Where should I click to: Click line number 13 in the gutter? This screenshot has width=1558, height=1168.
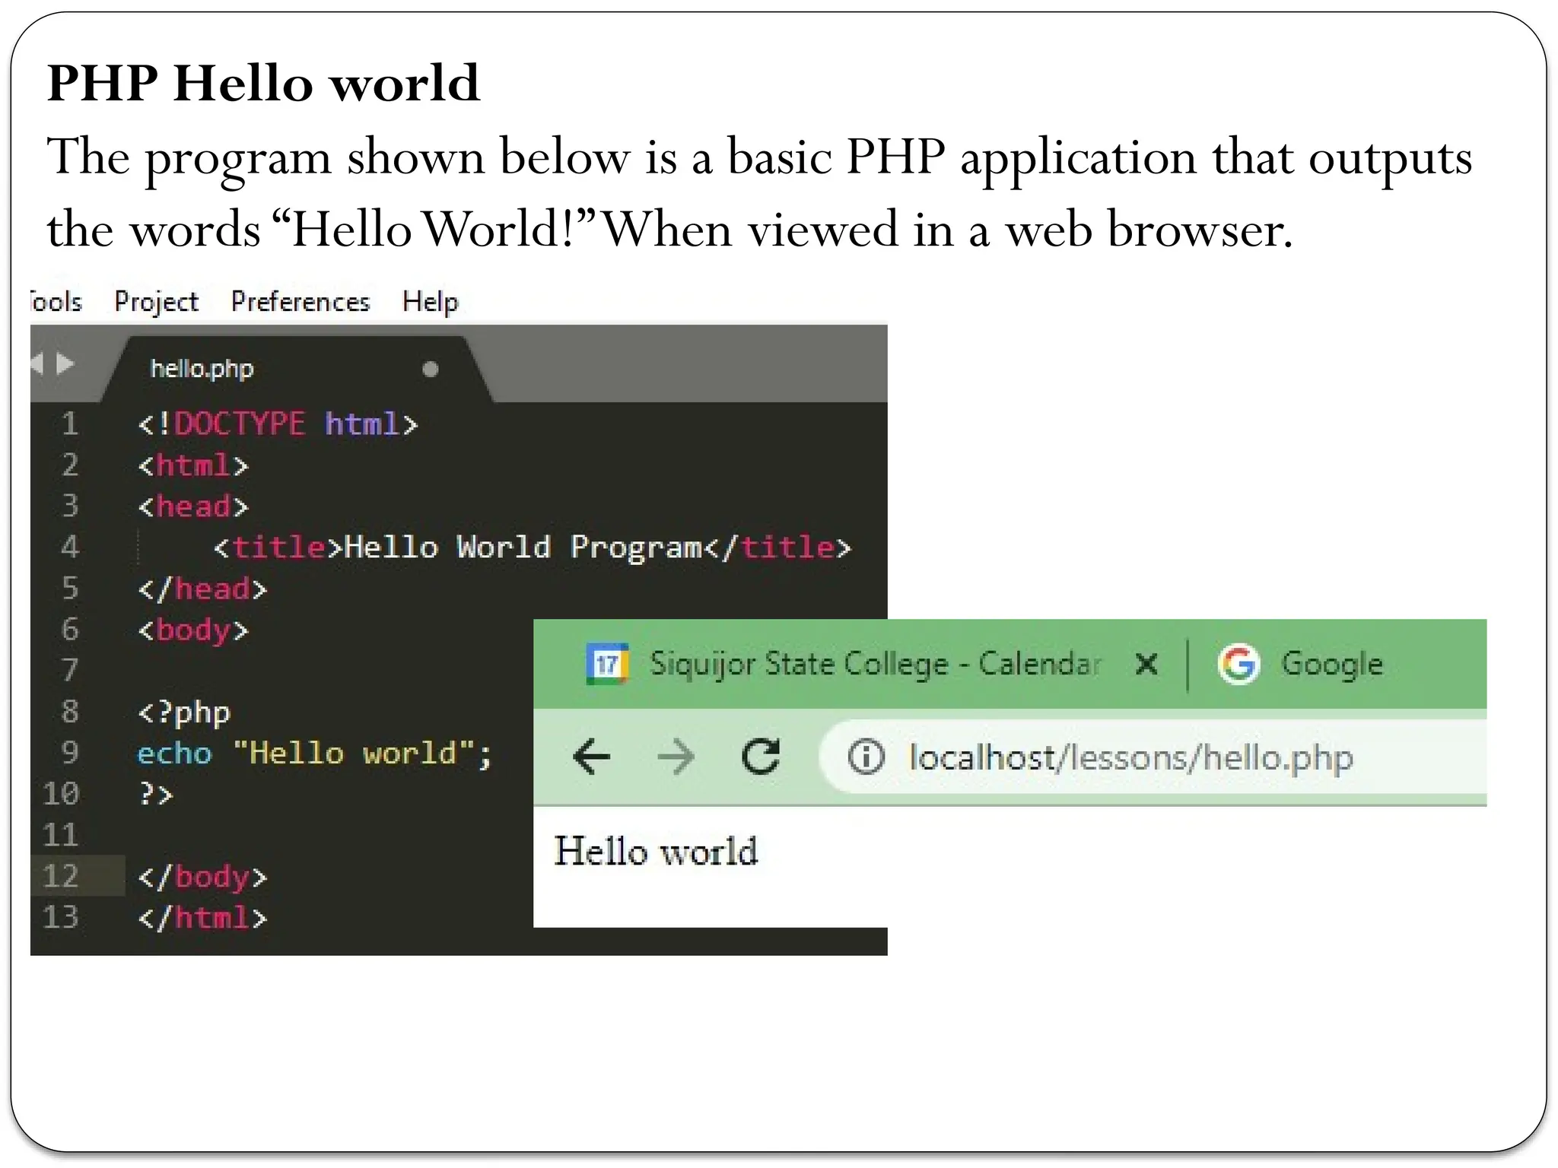[x=61, y=917]
